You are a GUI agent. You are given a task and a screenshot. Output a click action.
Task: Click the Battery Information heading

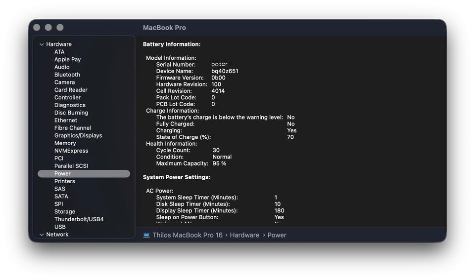(x=172, y=44)
